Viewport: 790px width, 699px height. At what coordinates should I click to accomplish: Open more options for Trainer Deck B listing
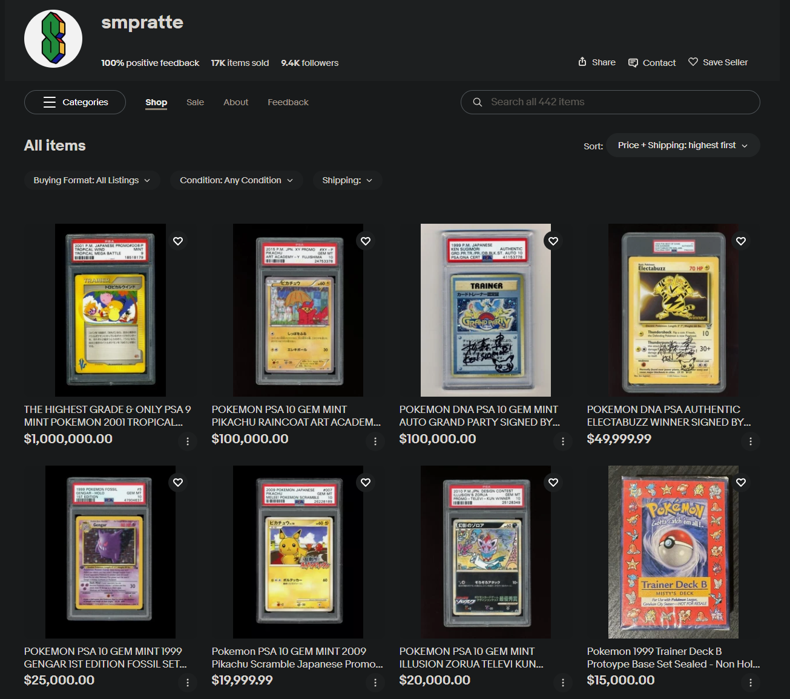(751, 683)
